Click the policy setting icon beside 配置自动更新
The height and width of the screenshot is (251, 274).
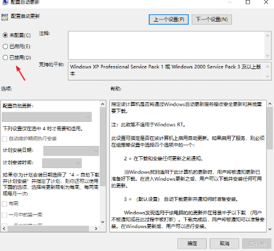click(x=5, y=17)
